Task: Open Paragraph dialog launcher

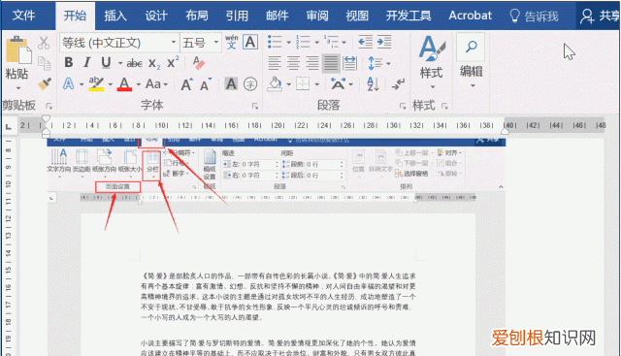Action: tap(403, 106)
